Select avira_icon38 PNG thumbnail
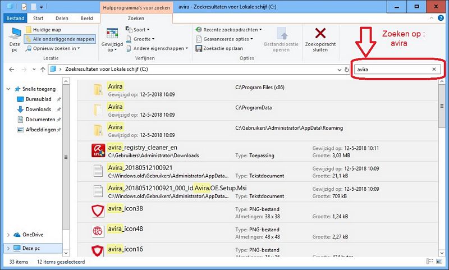The image size is (449, 270). tap(98, 211)
